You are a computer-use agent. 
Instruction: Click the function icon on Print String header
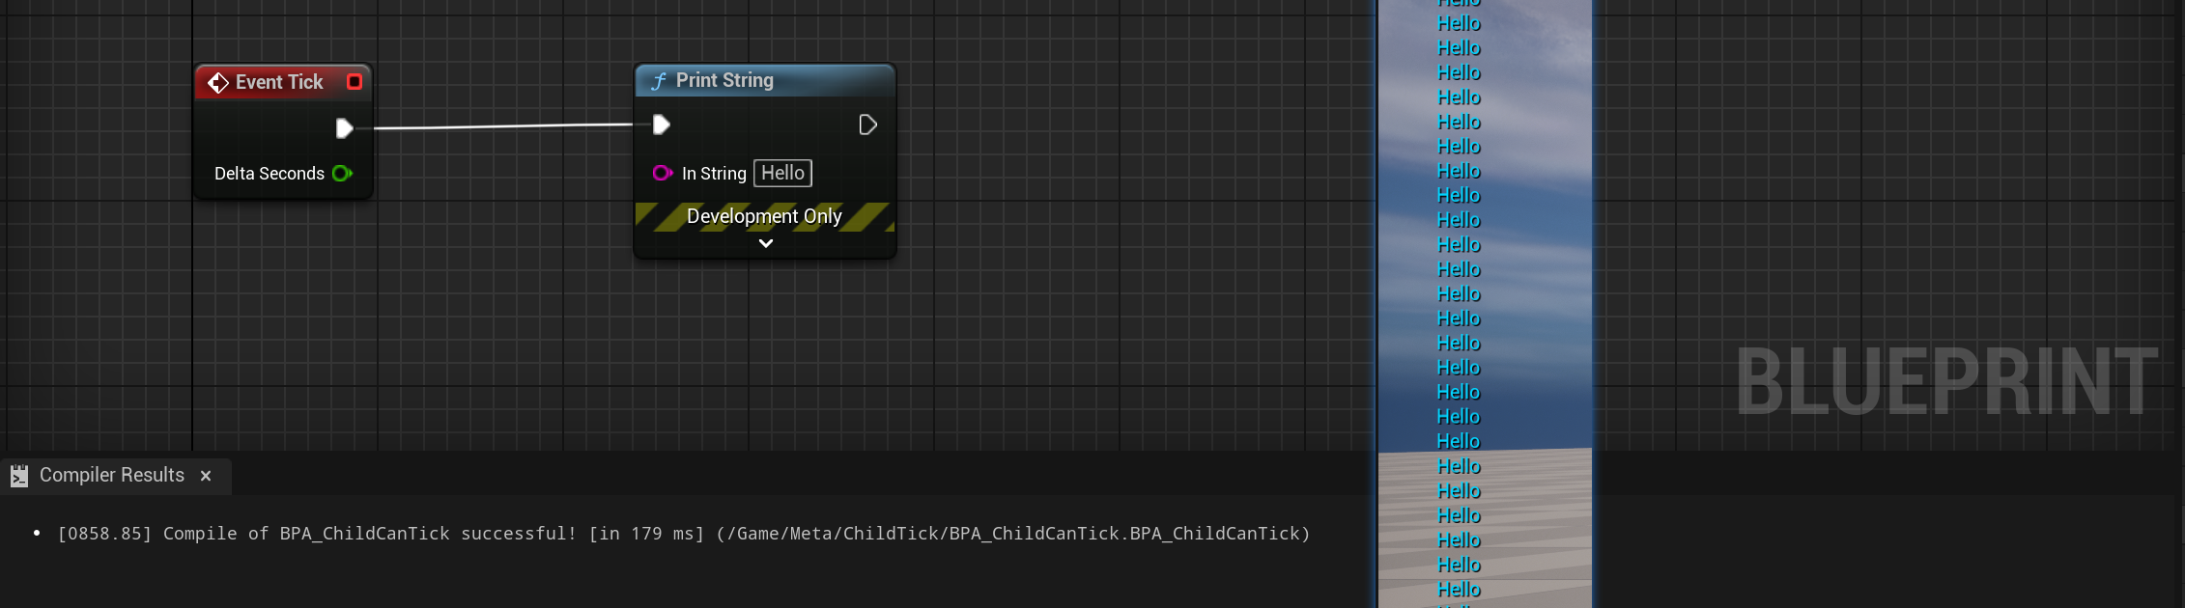[659, 81]
